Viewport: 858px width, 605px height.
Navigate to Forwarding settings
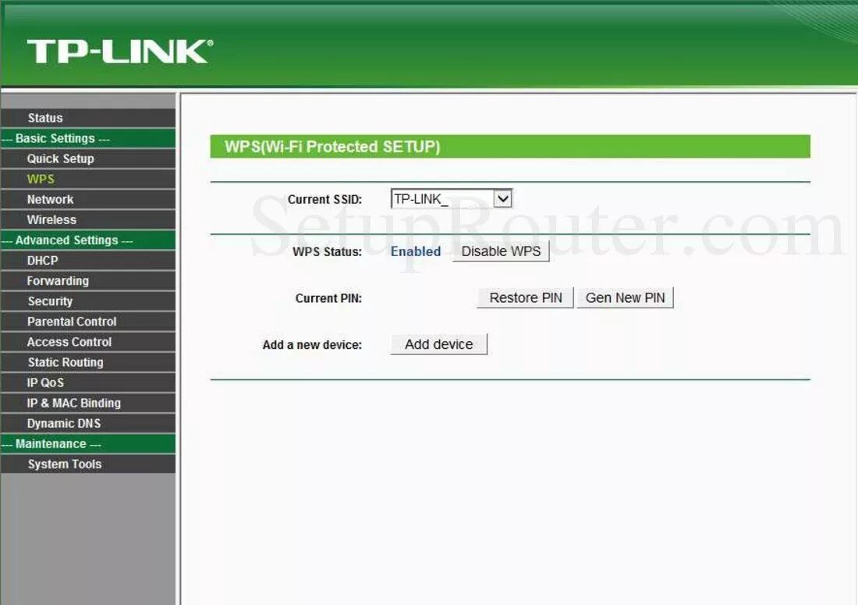(x=88, y=281)
